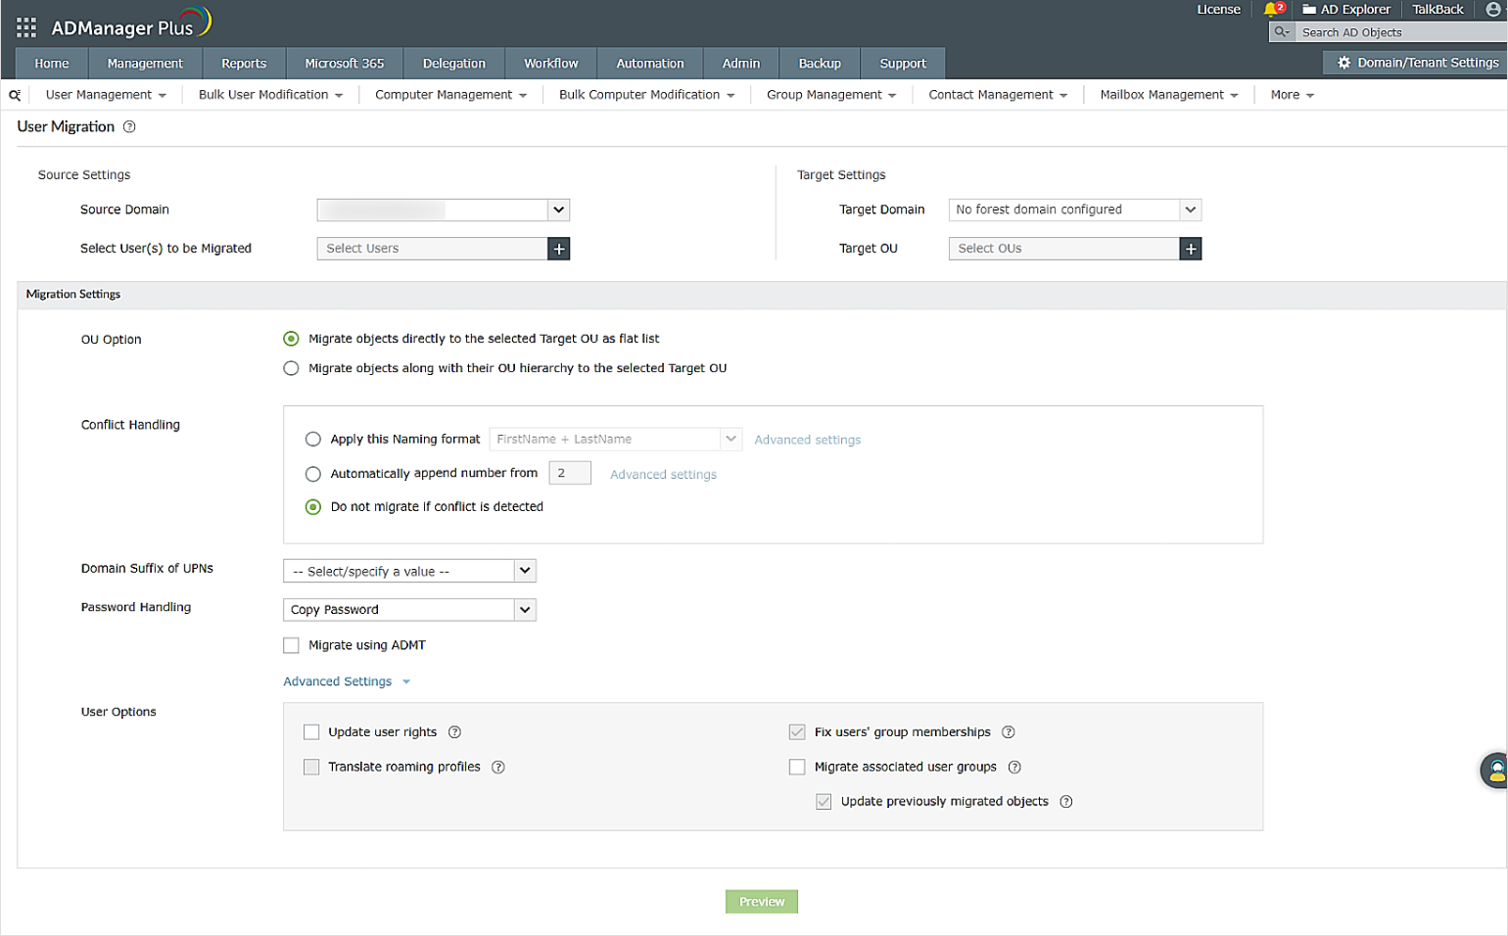Open the user account icon top right

[1493, 9]
